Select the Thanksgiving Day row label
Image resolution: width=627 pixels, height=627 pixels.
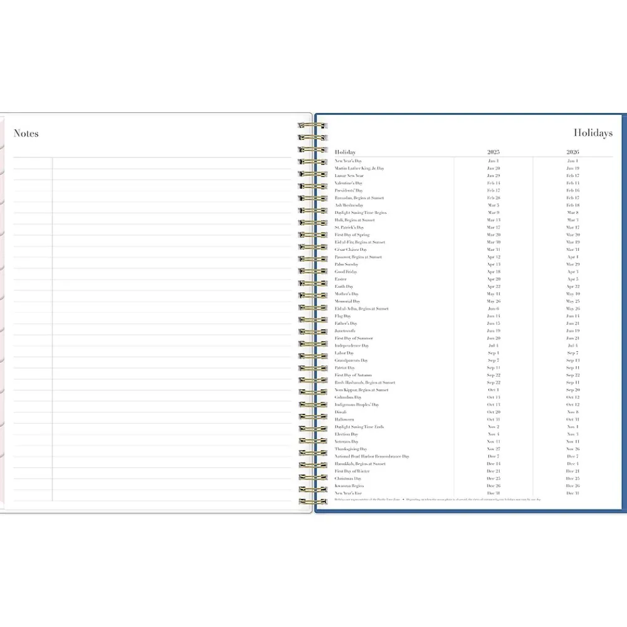point(350,449)
